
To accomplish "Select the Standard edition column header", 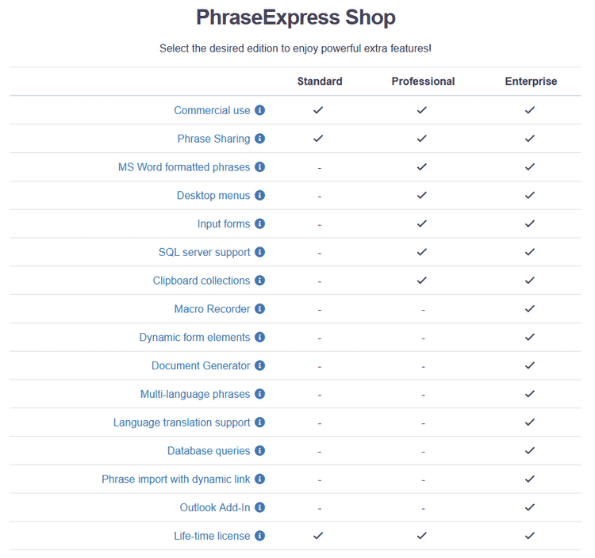I will (320, 82).
